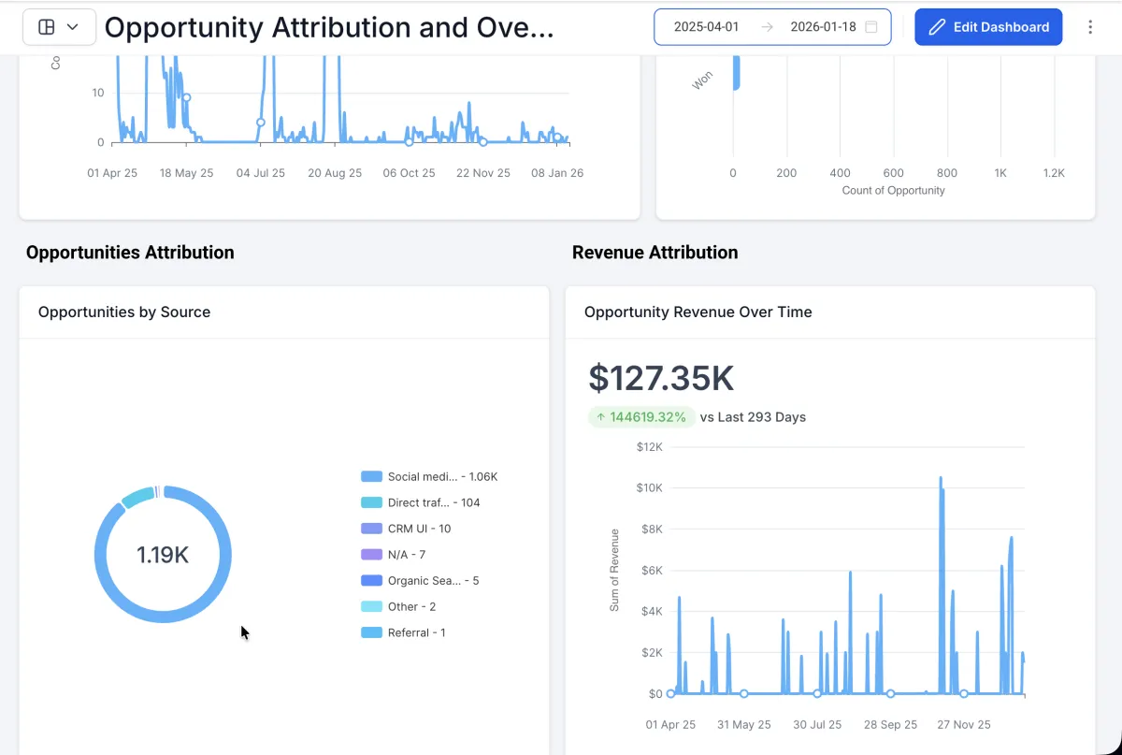Open the dashboard layout dropdown
This screenshot has height=755, width=1122.
pyautogui.click(x=59, y=27)
